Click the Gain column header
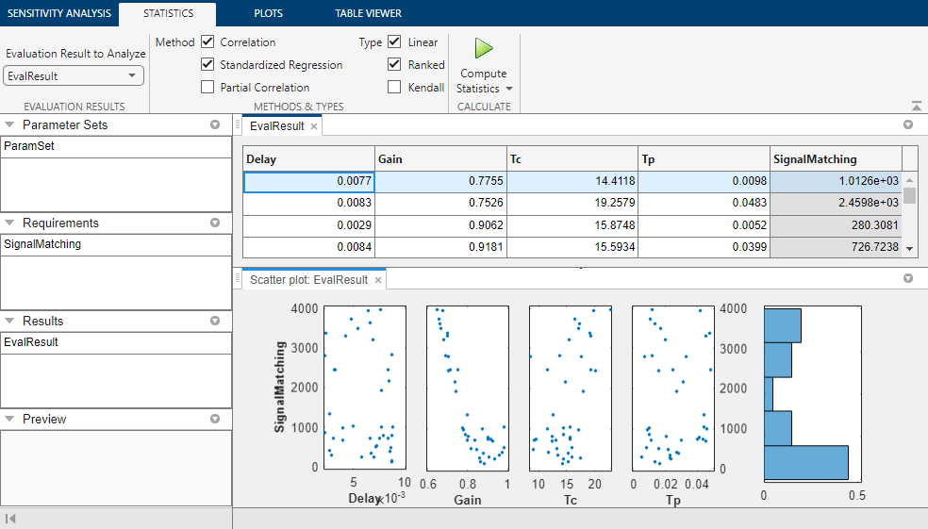 point(439,159)
